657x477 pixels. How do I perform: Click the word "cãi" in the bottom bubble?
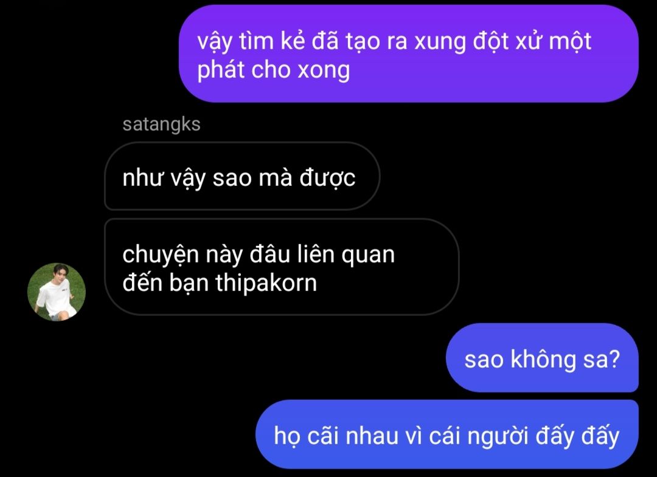coord(322,436)
